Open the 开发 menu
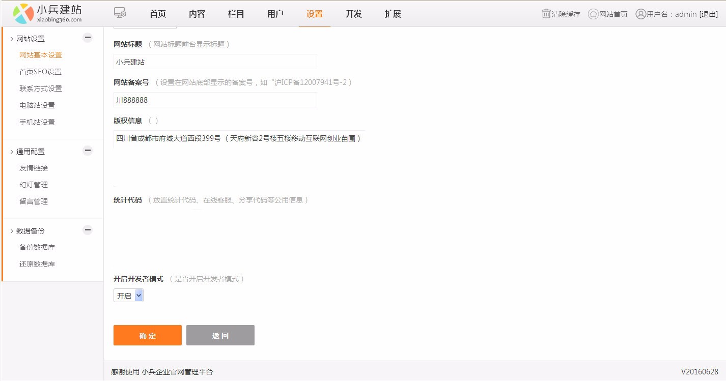Viewport: 726px width, 381px height. click(x=354, y=14)
